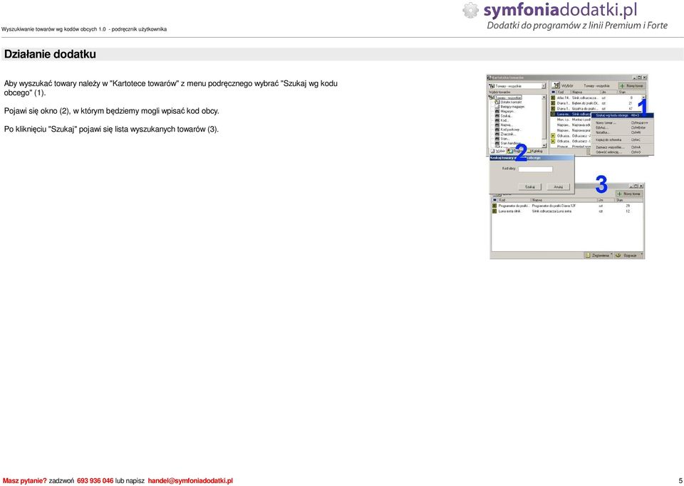Switch to the Katalog tab
The width and height of the screenshot is (684, 486).
[x=535, y=151]
